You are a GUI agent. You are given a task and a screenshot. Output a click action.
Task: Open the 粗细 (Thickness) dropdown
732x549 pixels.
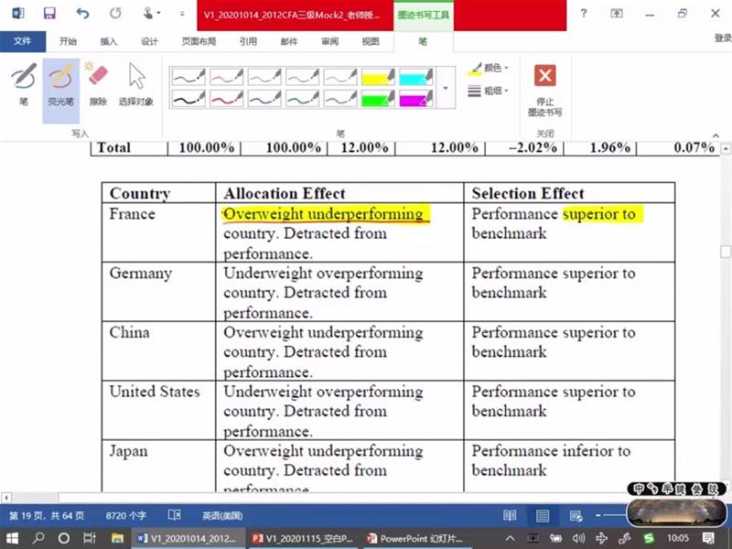[x=488, y=91]
